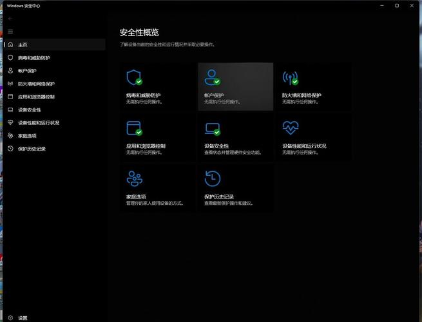
Task: Click the laptop icon on 设备安全性 card
Action: 213,129
